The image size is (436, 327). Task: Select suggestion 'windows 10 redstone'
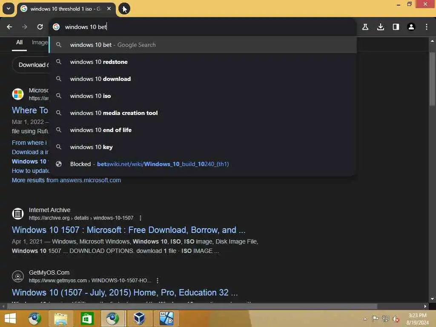tap(203, 62)
